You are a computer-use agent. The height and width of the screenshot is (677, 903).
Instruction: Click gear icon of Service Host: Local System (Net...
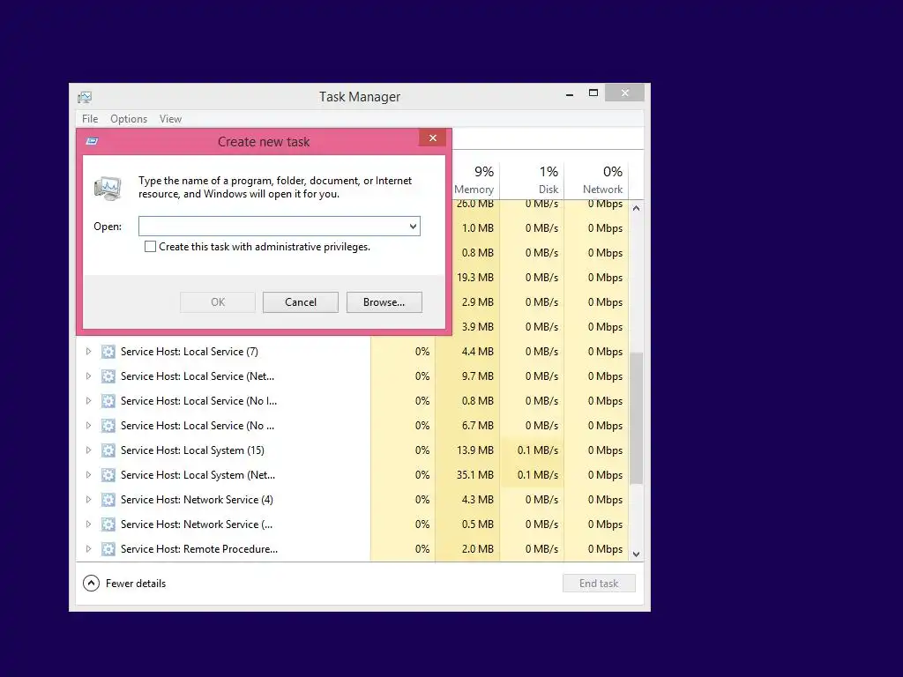[x=108, y=475]
